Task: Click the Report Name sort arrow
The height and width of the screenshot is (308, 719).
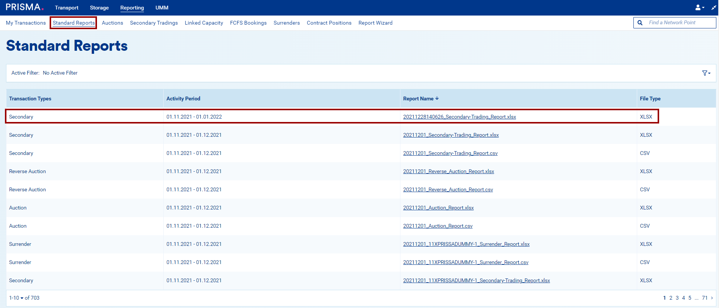Action: [x=437, y=98]
